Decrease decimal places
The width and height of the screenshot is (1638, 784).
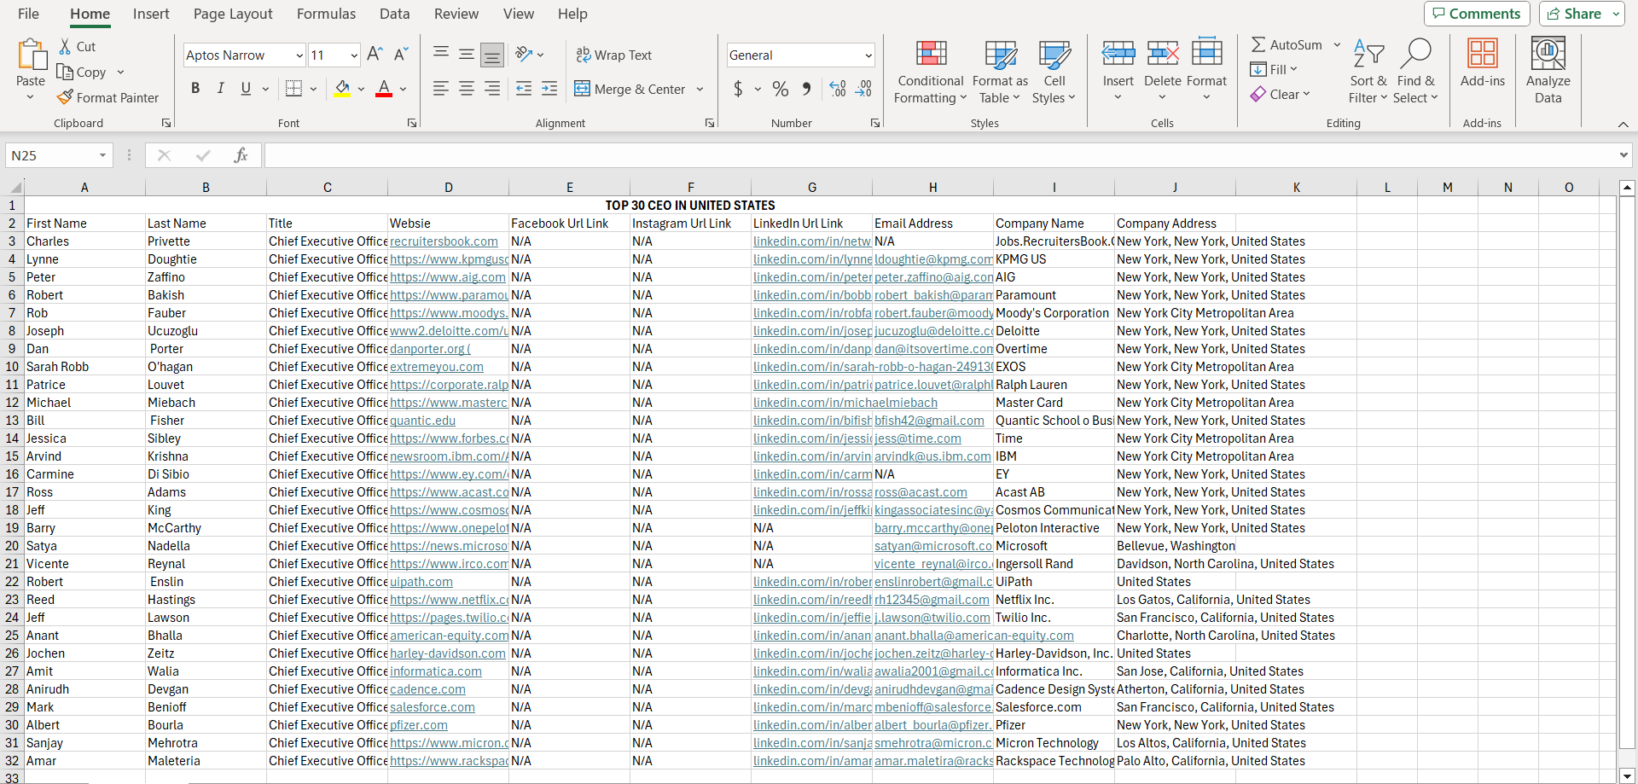(863, 89)
